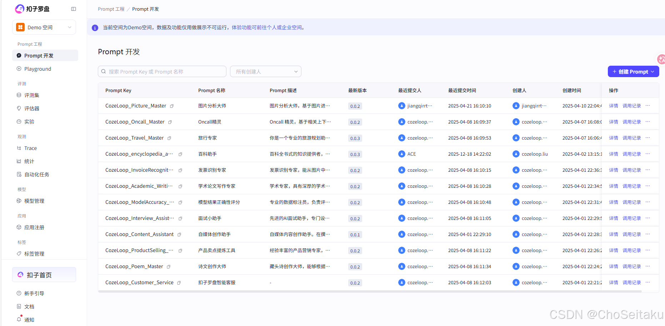Image resolution: width=665 pixels, height=326 pixels.
Task: Click the CozeLoop_Customer_Service prompt key
Action: pyautogui.click(x=139, y=282)
